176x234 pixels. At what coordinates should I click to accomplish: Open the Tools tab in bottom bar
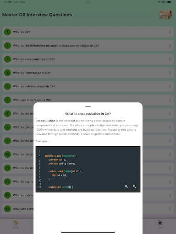[x=160, y=224]
